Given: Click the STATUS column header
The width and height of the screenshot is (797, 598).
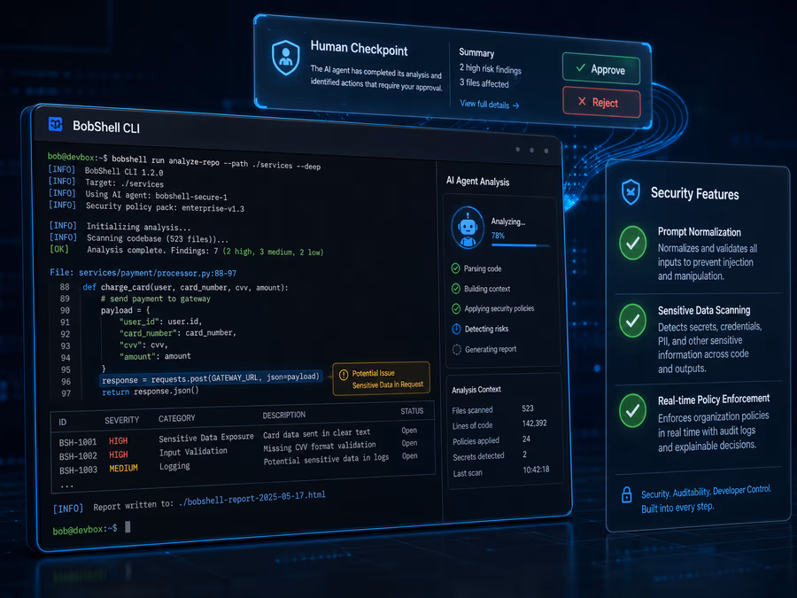Looking at the screenshot, I should (412, 411).
